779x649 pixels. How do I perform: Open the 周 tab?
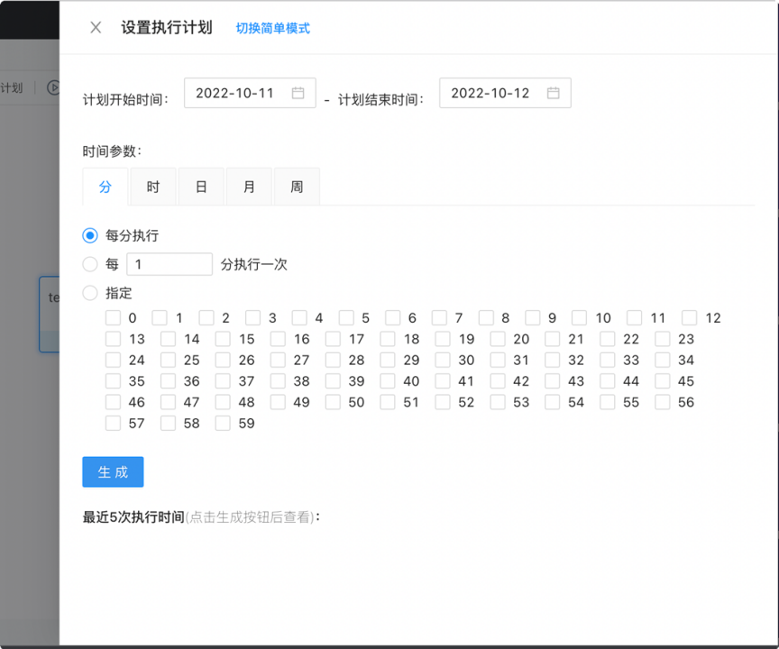point(297,187)
